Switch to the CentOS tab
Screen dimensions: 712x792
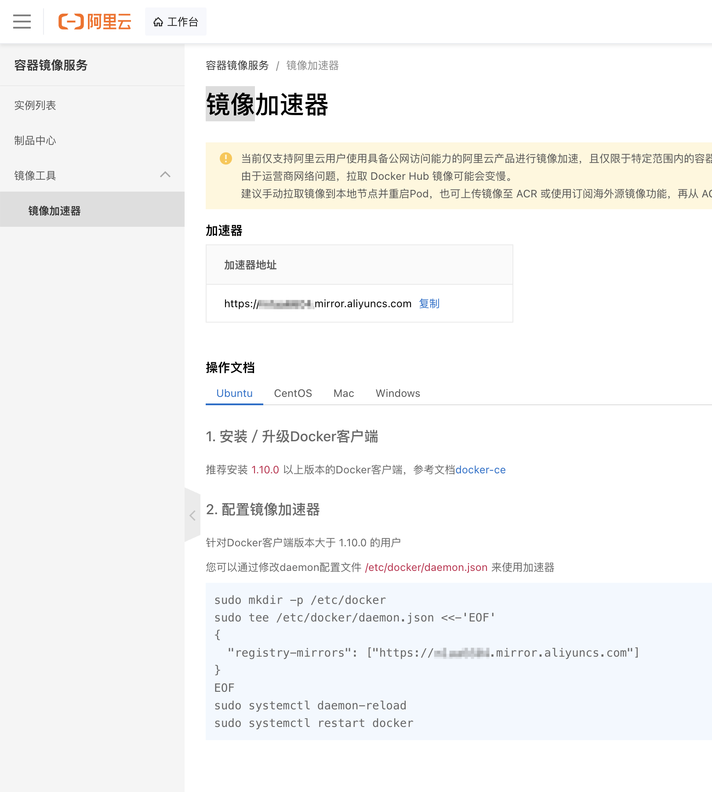pos(293,393)
